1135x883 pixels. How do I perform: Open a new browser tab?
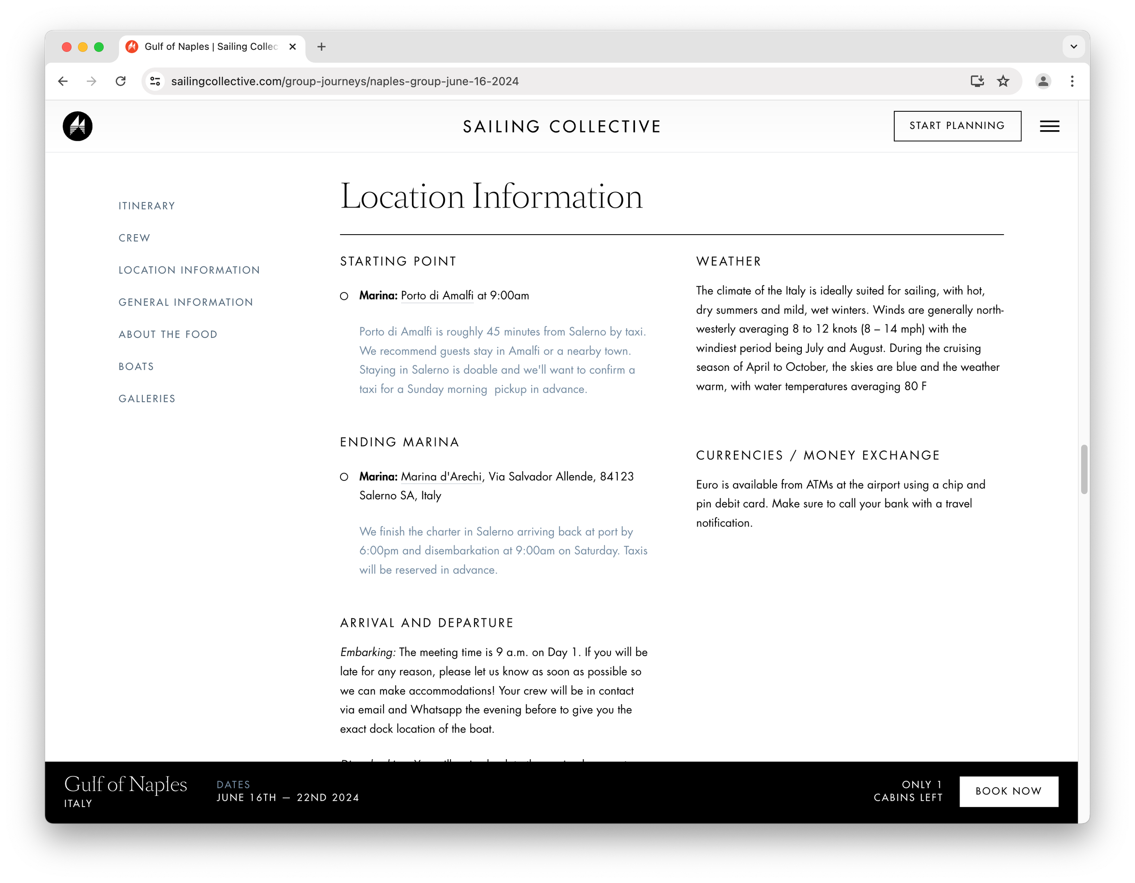pos(321,47)
